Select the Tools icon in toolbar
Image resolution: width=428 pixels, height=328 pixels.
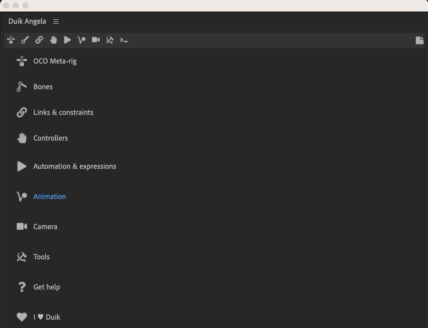(110, 40)
